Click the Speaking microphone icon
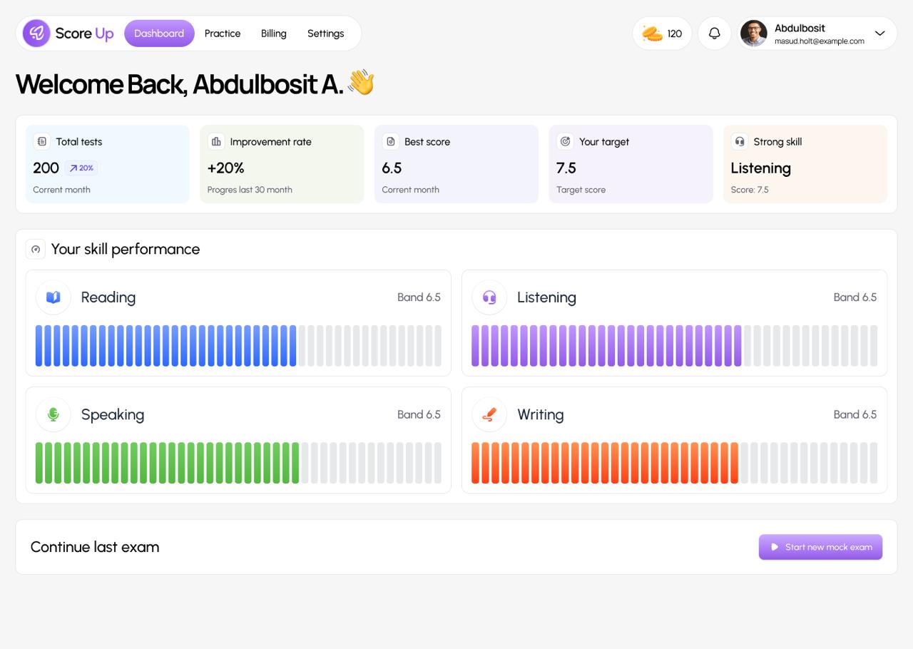Viewport: 913px width, 649px height. pos(53,414)
